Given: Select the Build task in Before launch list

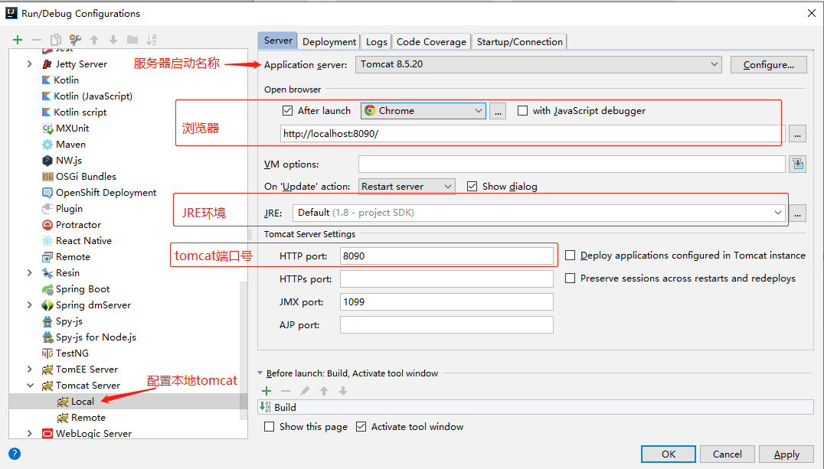Looking at the screenshot, I should pos(535,407).
